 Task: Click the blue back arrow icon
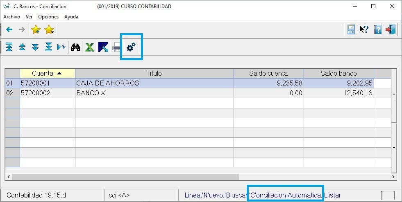[9, 30]
